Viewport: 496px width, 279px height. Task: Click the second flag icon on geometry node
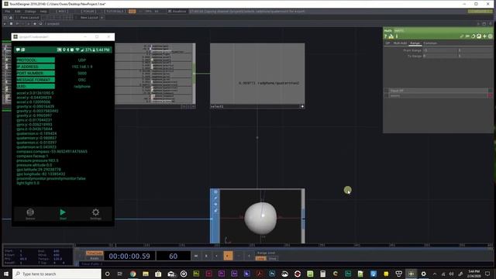(x=215, y=198)
